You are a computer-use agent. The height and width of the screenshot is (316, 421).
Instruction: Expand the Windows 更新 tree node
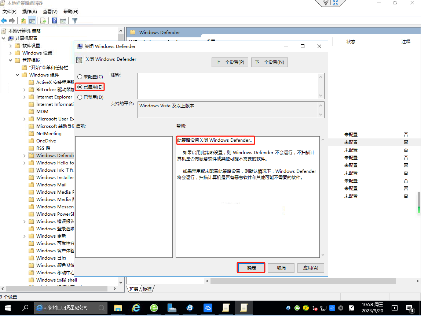coord(25,236)
